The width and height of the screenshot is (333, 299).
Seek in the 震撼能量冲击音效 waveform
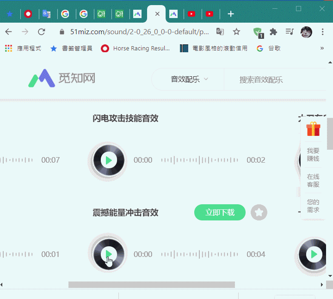coord(199,254)
